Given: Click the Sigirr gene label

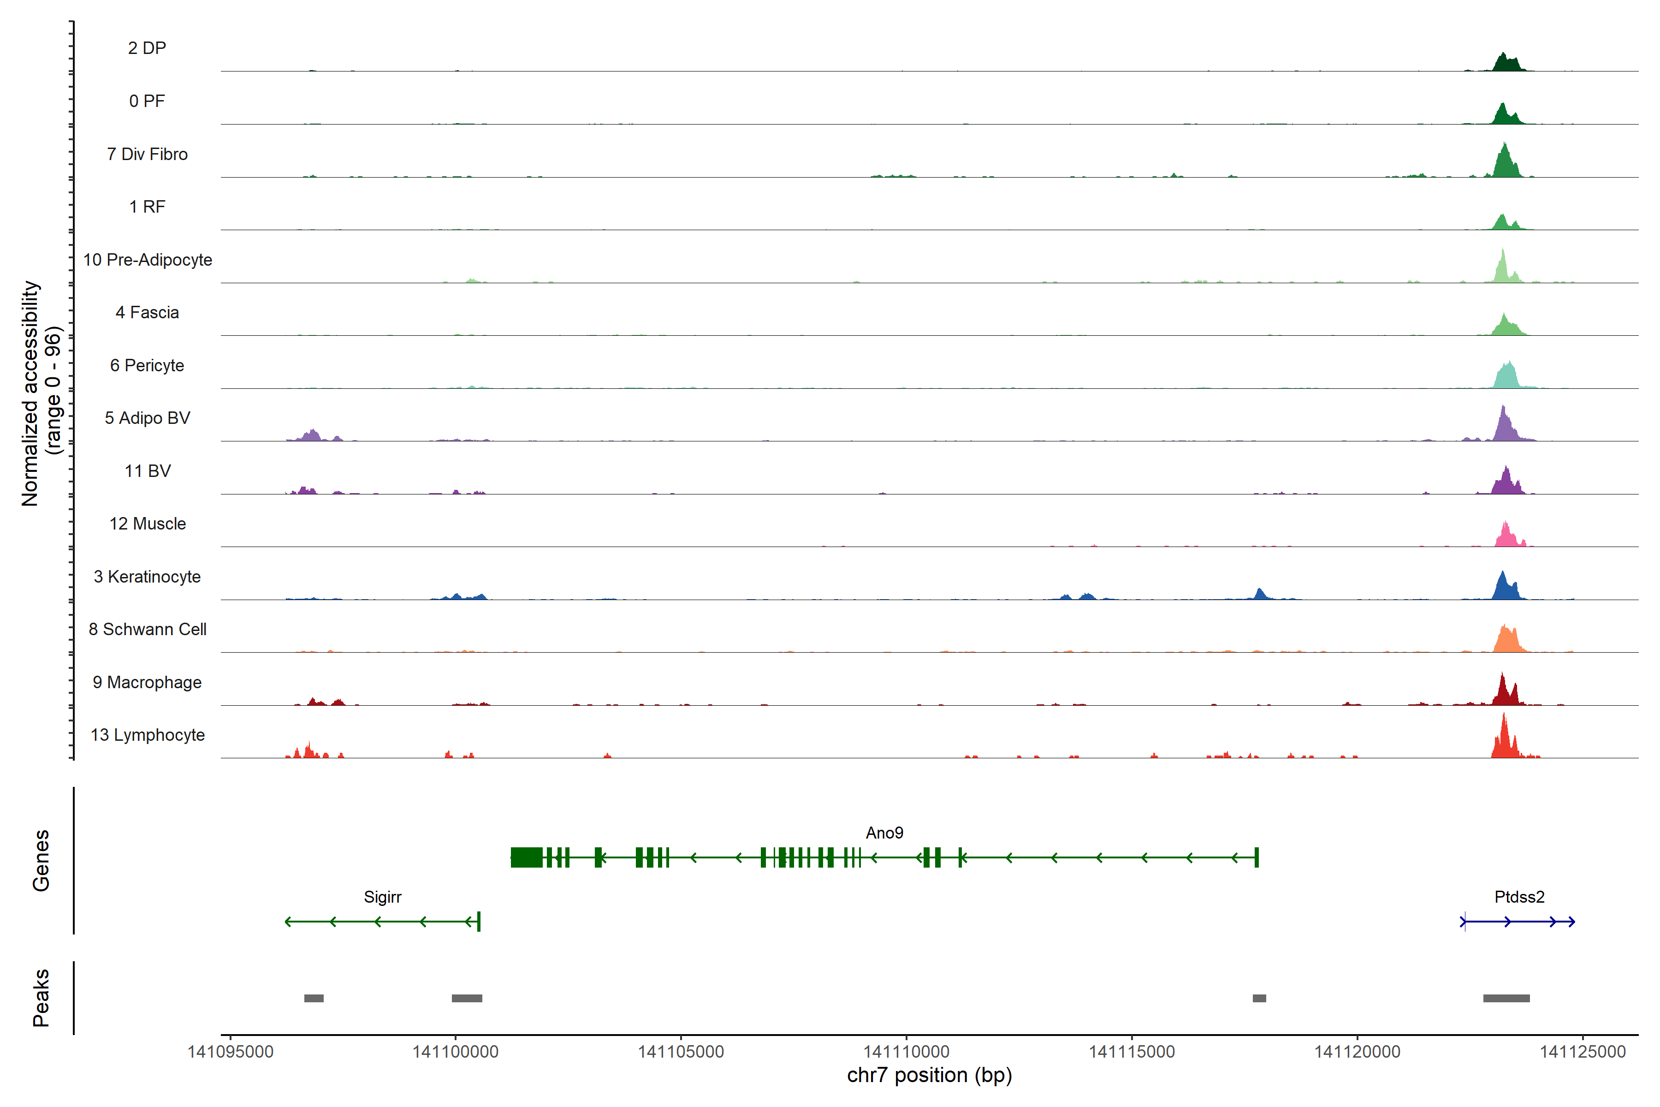Looking at the screenshot, I should point(383,897).
